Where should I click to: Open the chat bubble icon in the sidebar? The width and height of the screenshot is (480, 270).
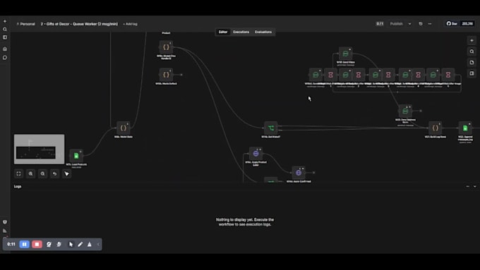[x=5, y=58]
